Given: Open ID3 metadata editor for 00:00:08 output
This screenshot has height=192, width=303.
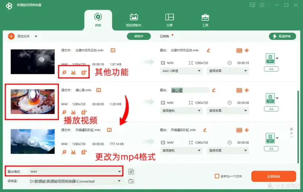Looking at the screenshot, I should [x=239, y=91].
